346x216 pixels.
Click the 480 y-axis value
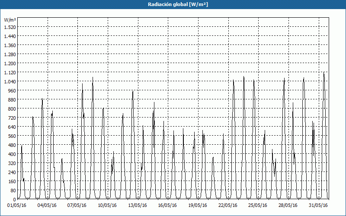12,145
